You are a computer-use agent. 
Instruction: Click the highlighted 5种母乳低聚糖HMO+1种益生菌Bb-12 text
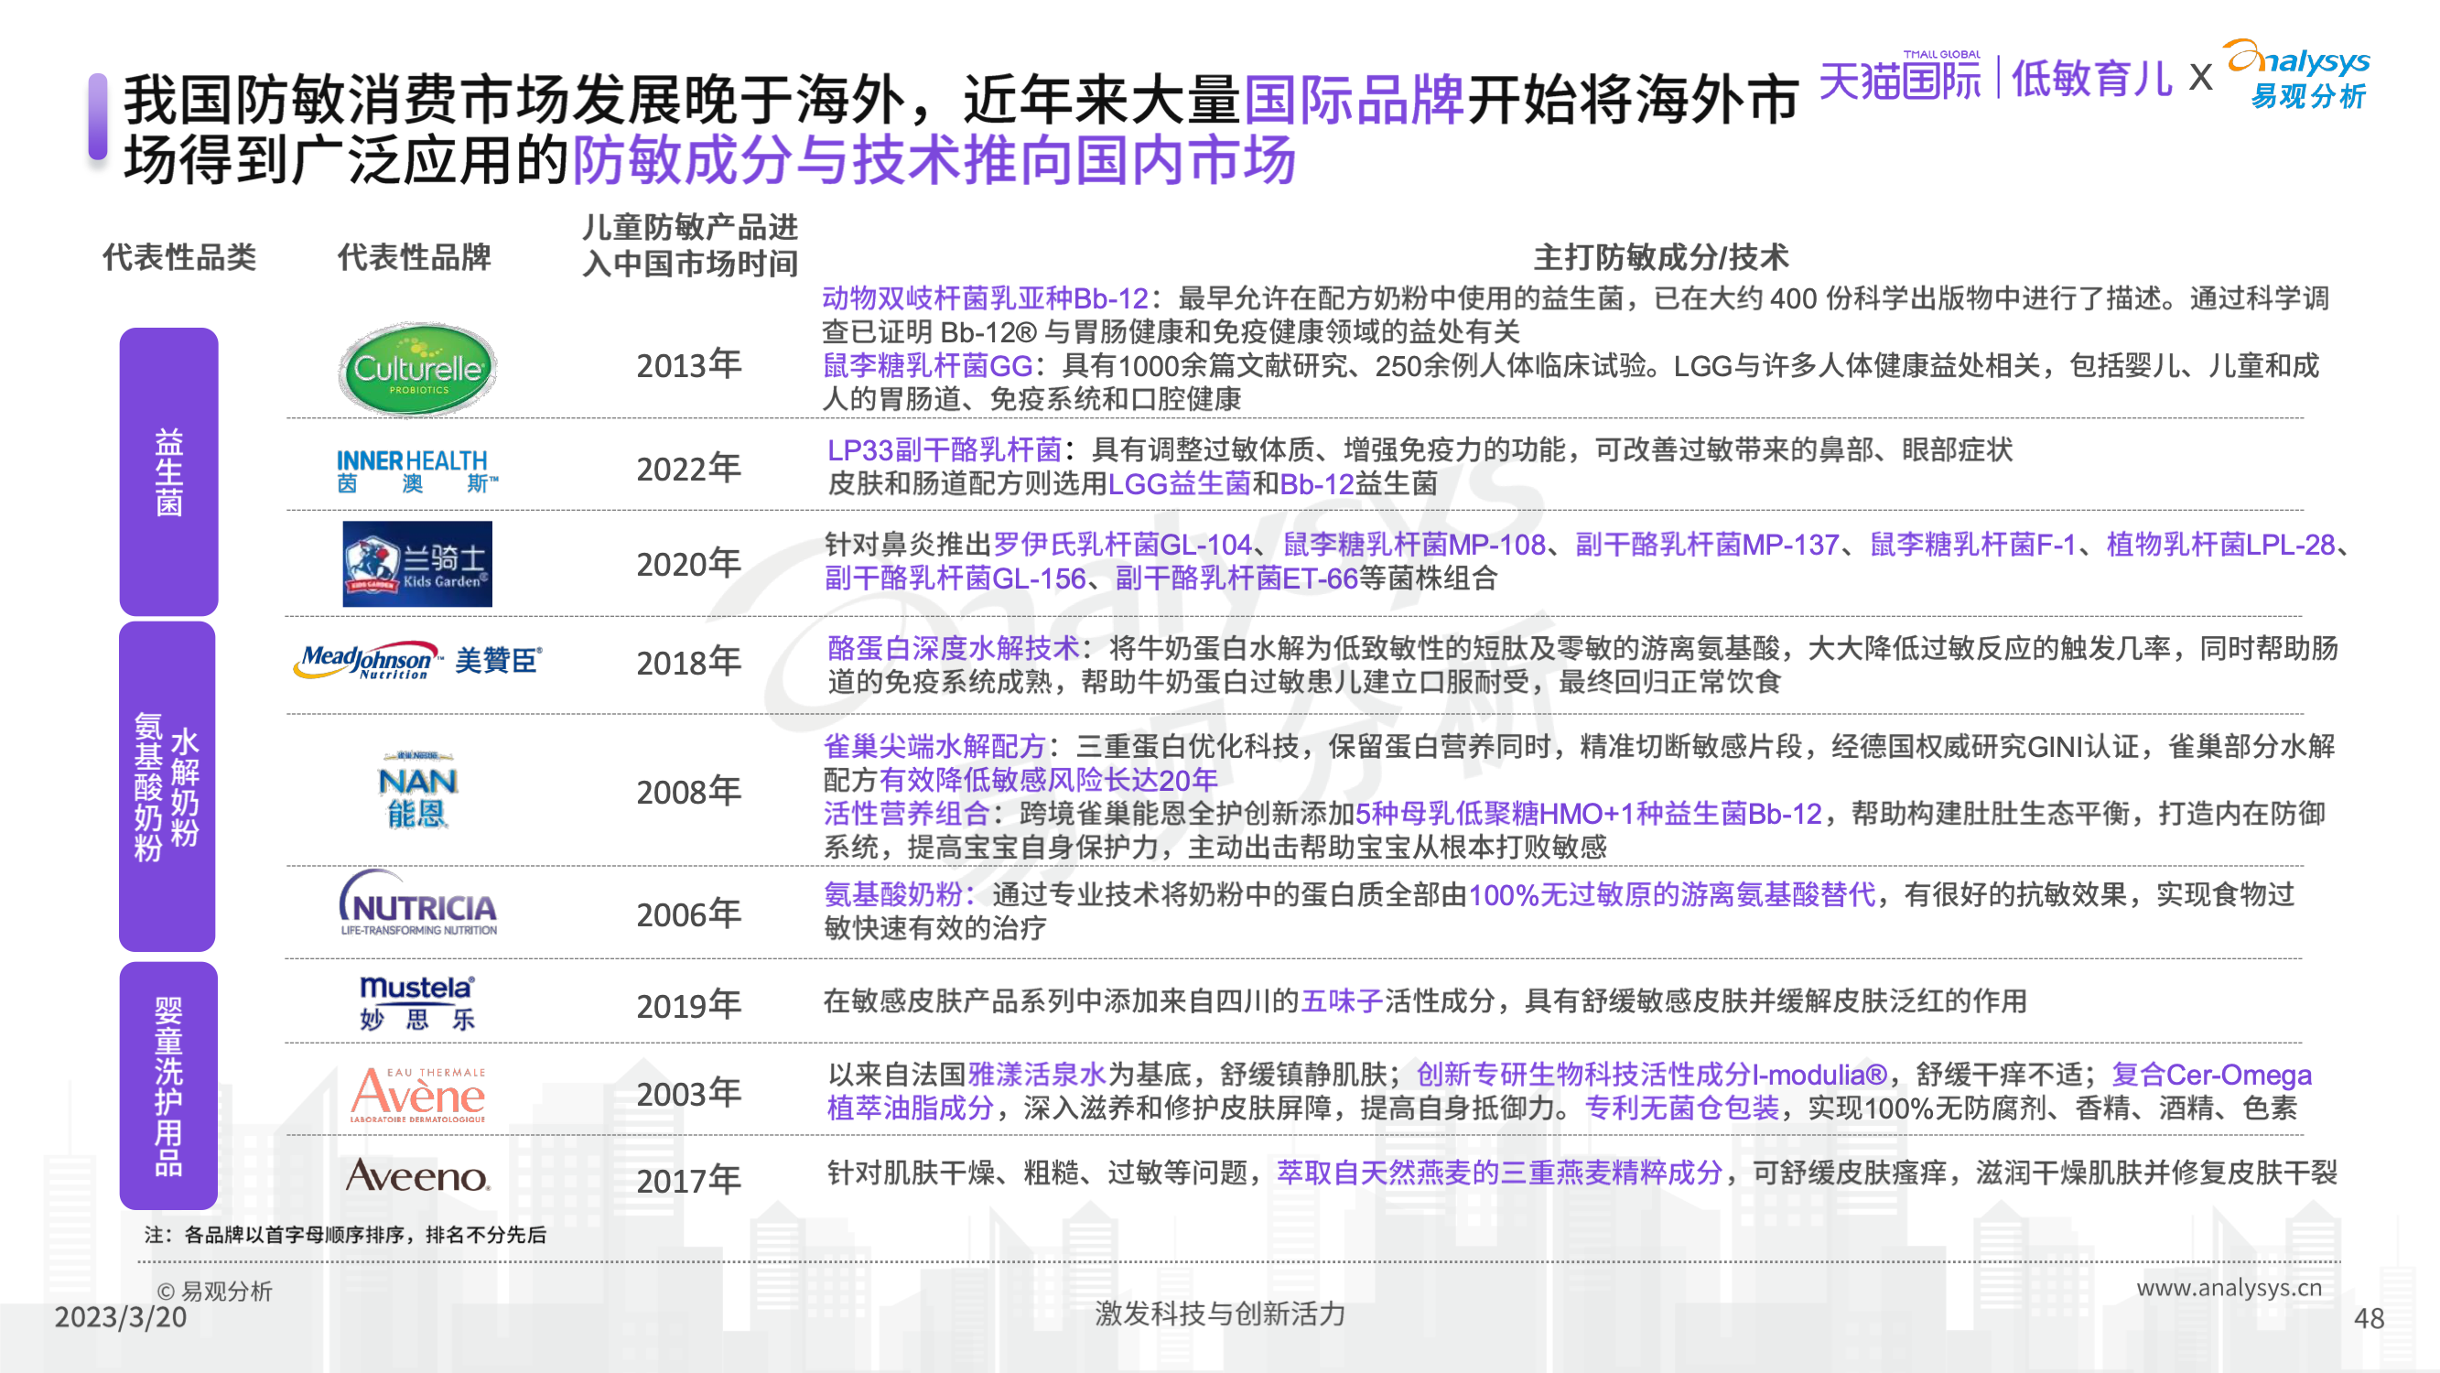click(1589, 814)
